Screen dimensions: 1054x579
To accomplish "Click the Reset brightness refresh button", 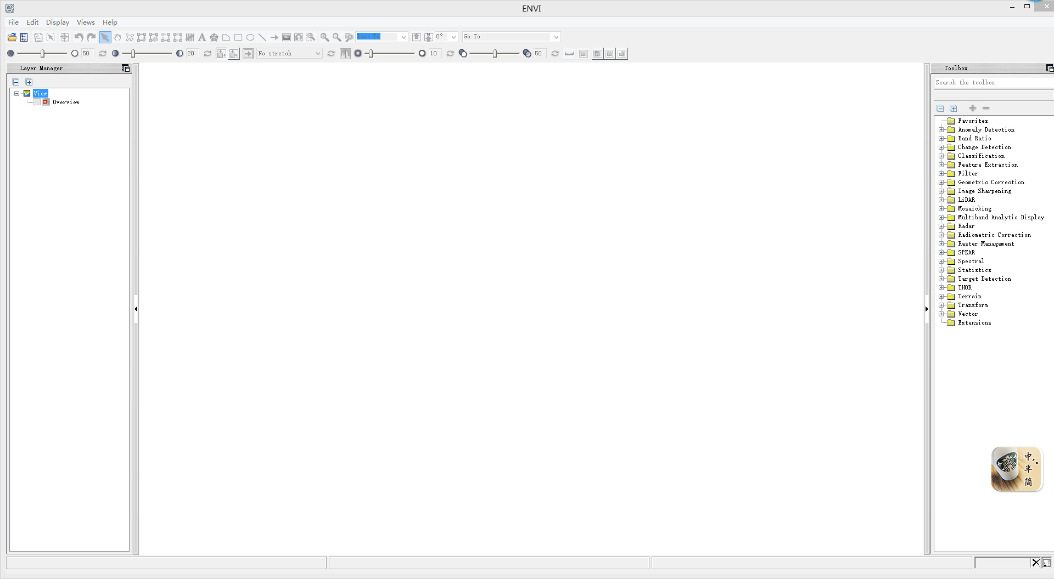I will click(x=102, y=54).
